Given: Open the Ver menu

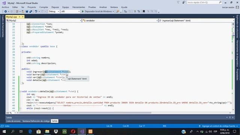Looking at the screenshot, I should pyautogui.click(x=22, y=7).
